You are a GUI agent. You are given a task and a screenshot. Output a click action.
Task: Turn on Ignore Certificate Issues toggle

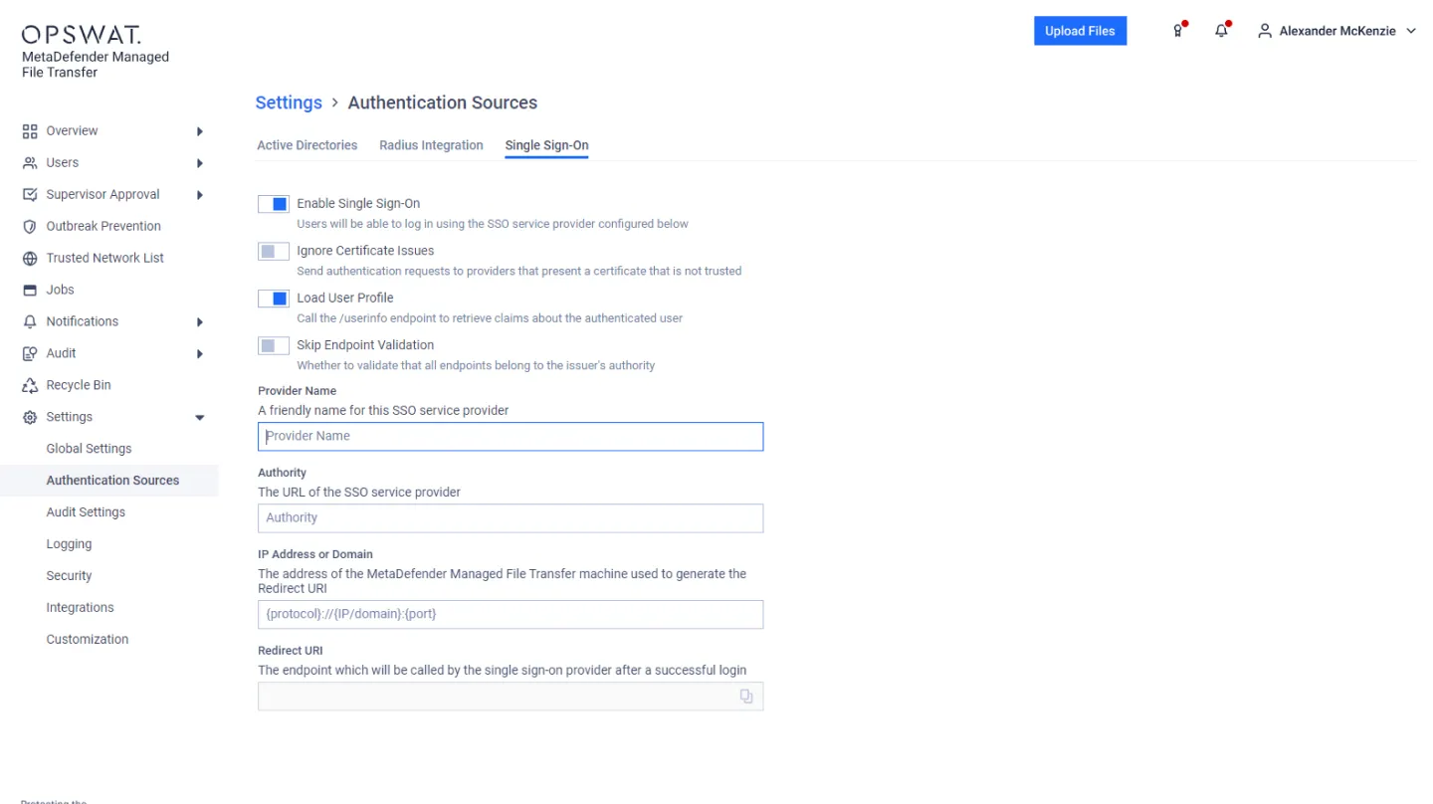[274, 251]
